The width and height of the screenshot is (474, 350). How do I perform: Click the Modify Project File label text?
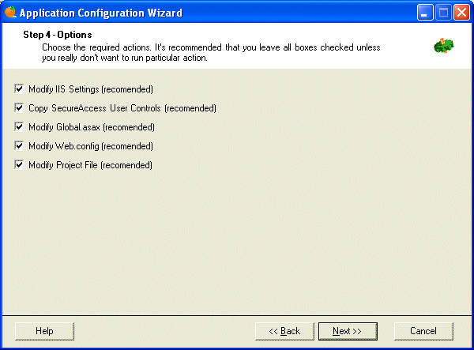[x=90, y=165]
